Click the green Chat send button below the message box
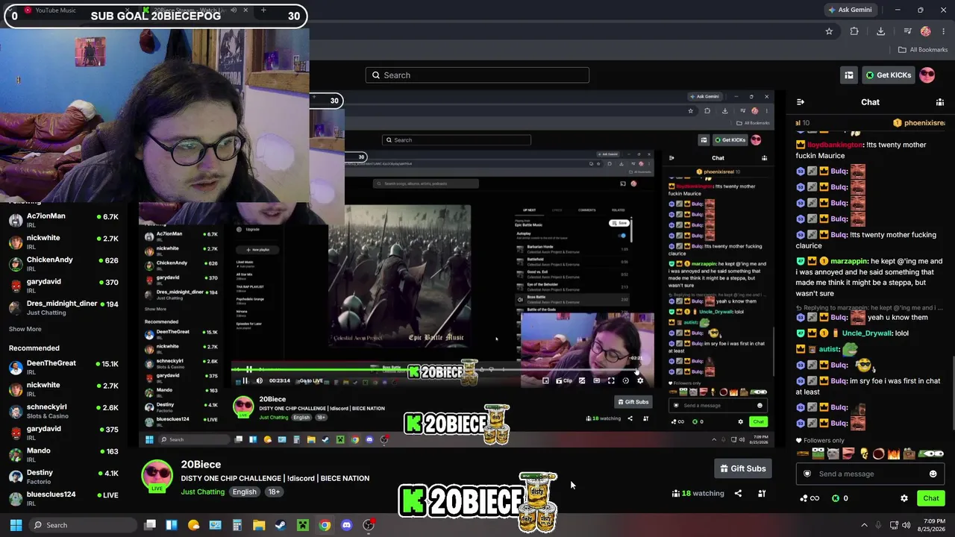 pyautogui.click(x=930, y=498)
